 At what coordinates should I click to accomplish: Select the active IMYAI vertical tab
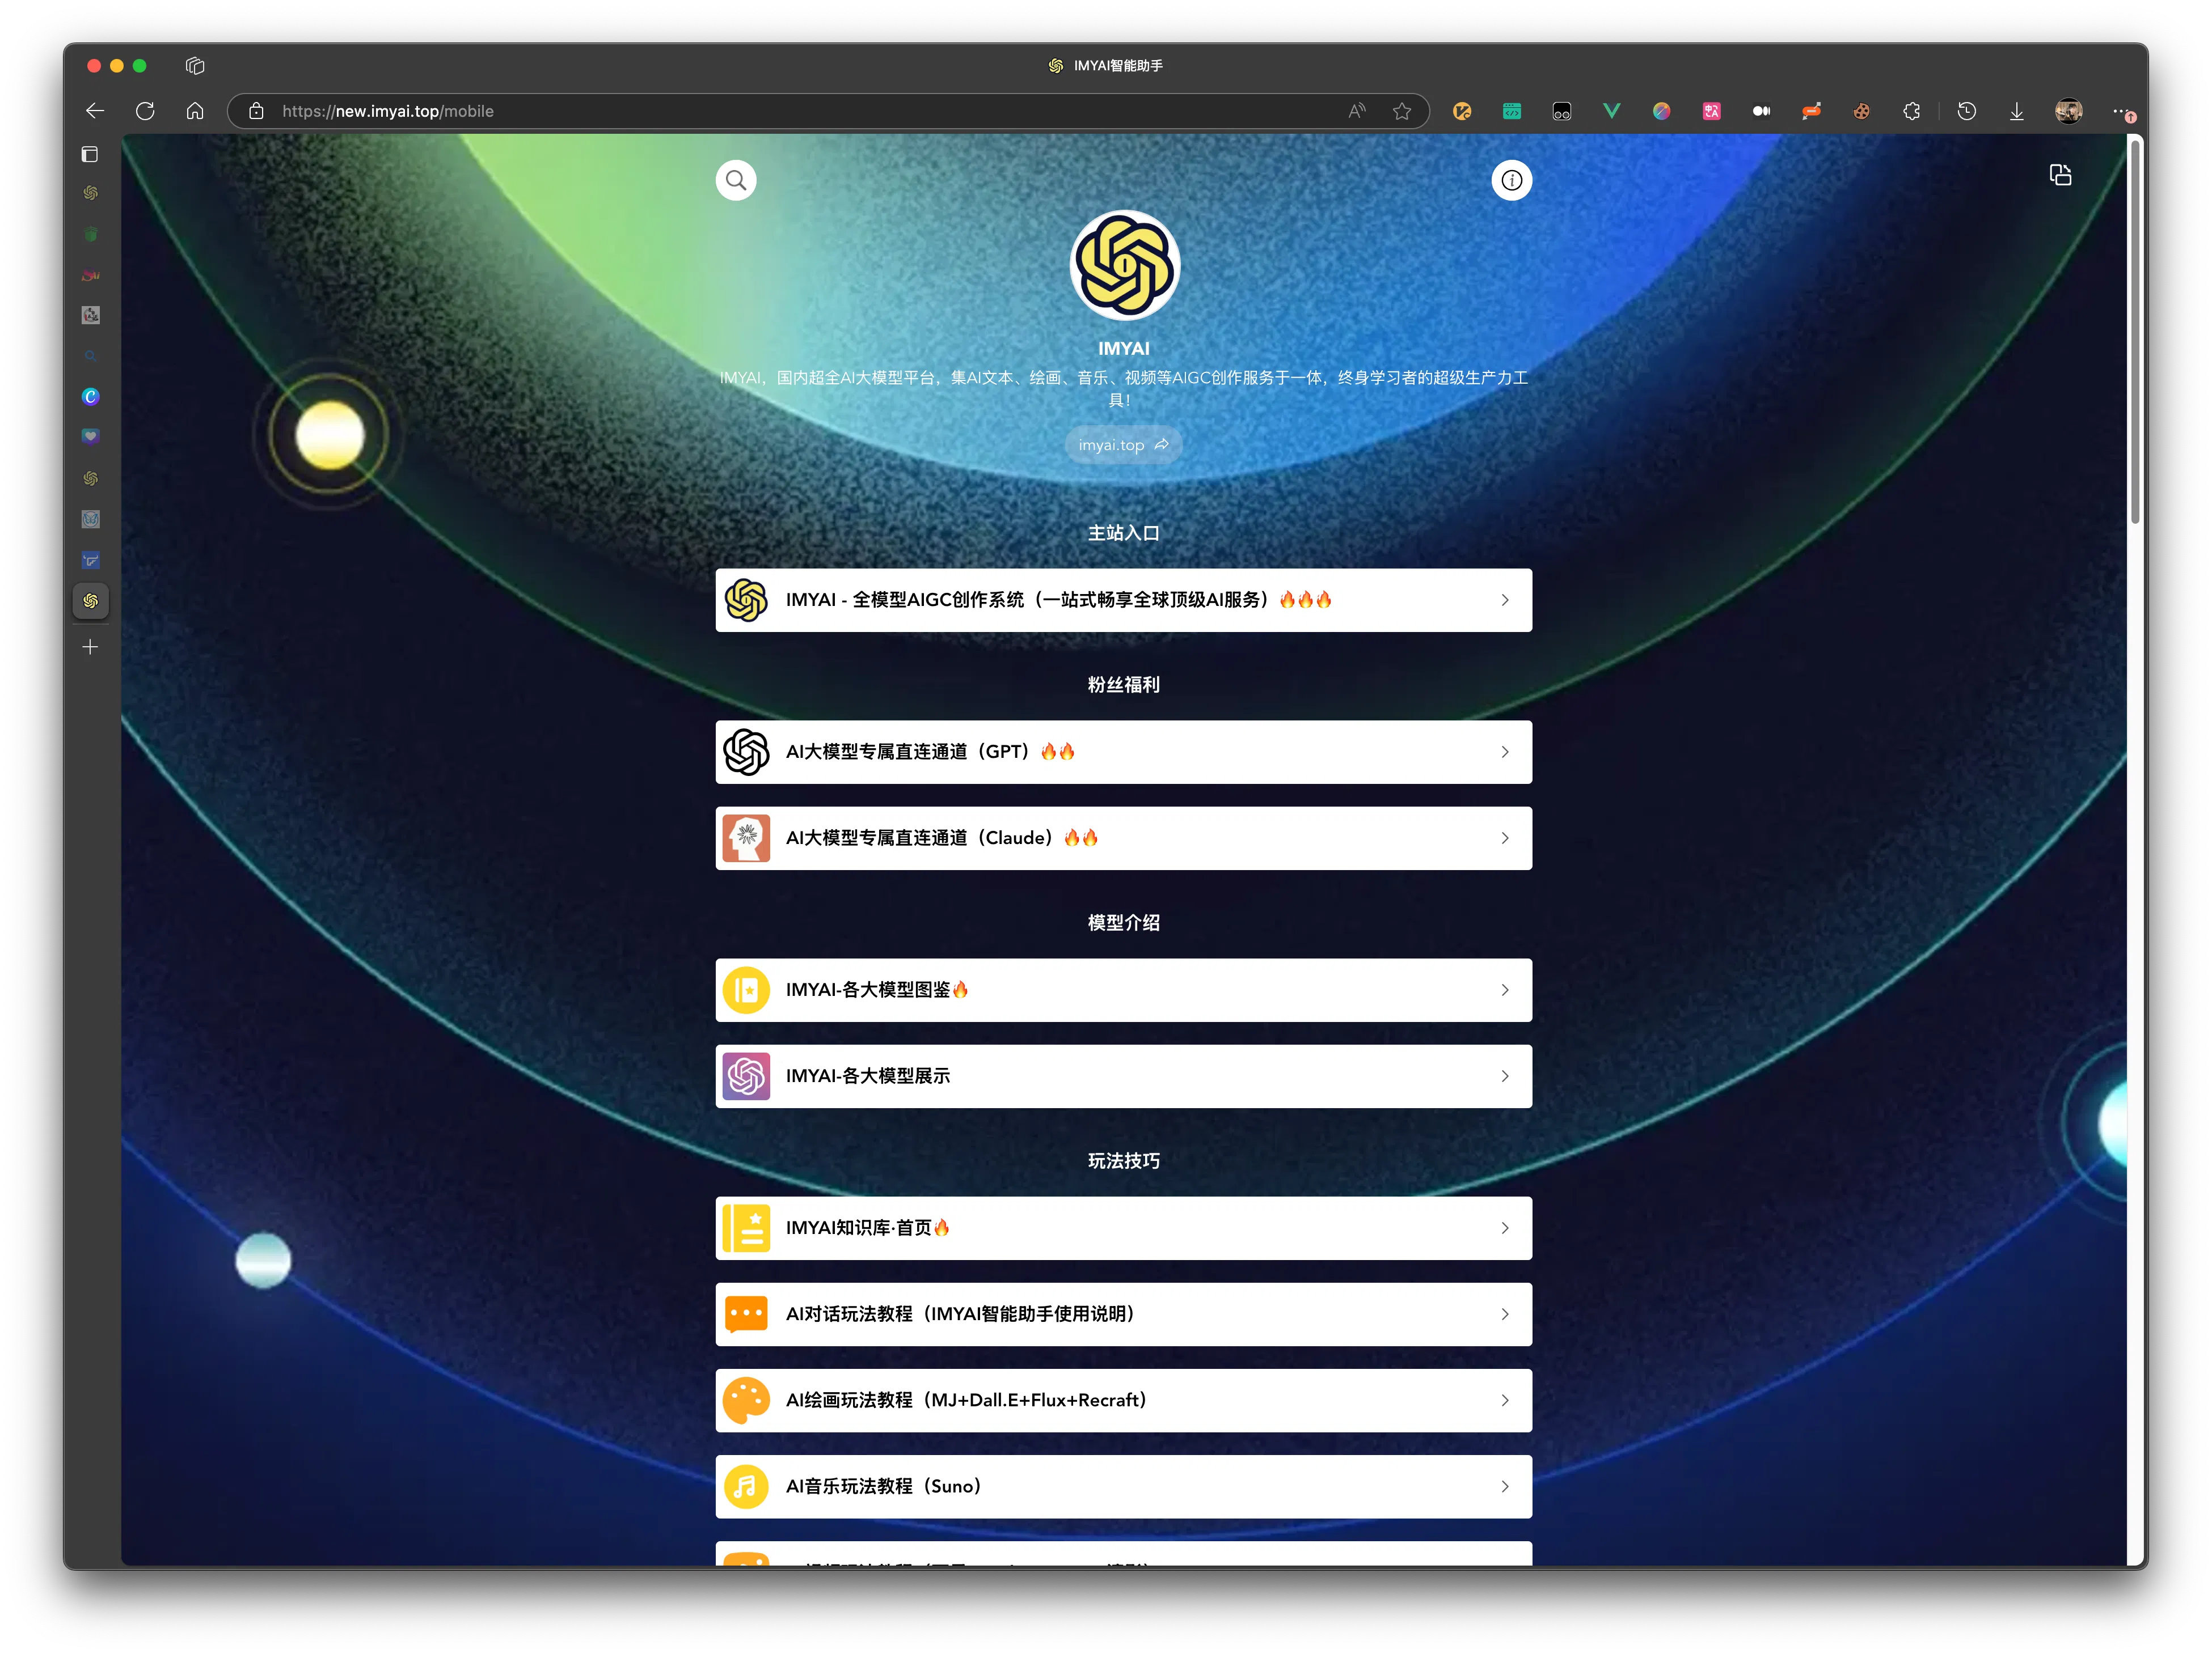click(90, 601)
